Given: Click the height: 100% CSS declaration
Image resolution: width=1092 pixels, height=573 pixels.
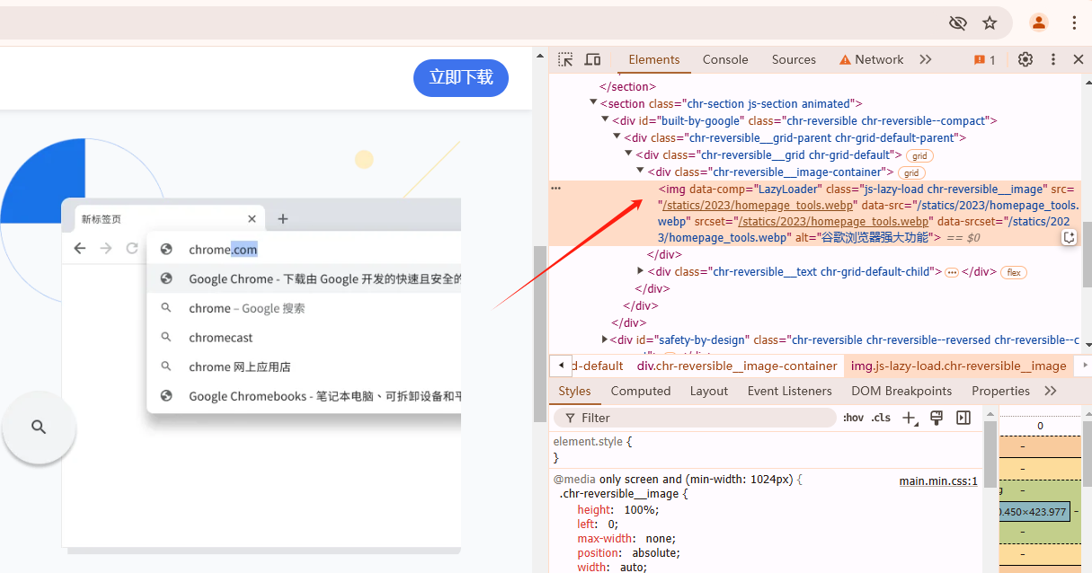Looking at the screenshot, I should (618, 510).
